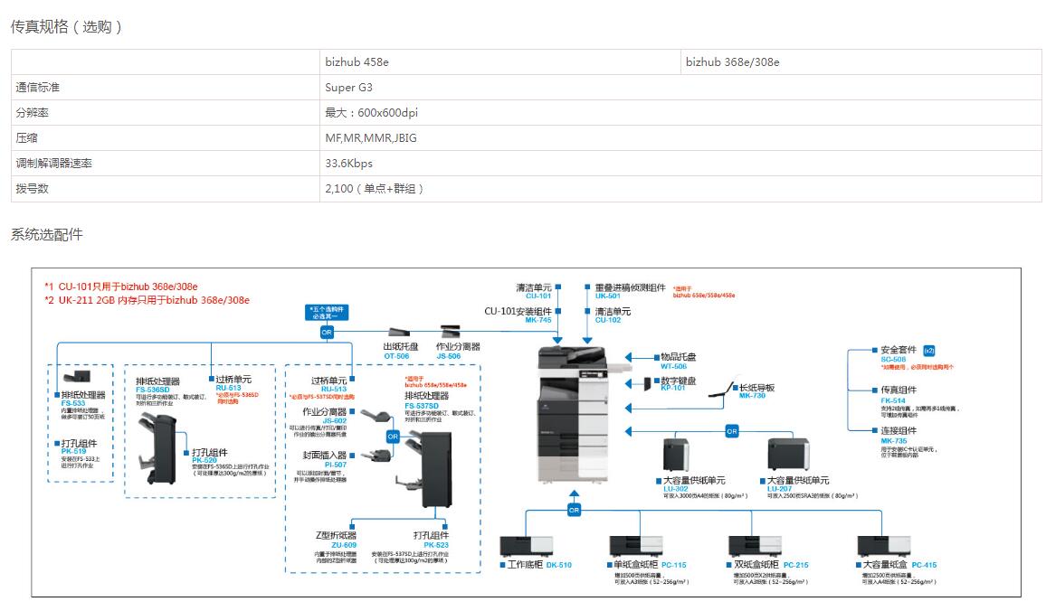Viewport: 1046px width, 611px height.
Task: Click the OR badge beside the FS-537SD finisher
Action: click(393, 437)
